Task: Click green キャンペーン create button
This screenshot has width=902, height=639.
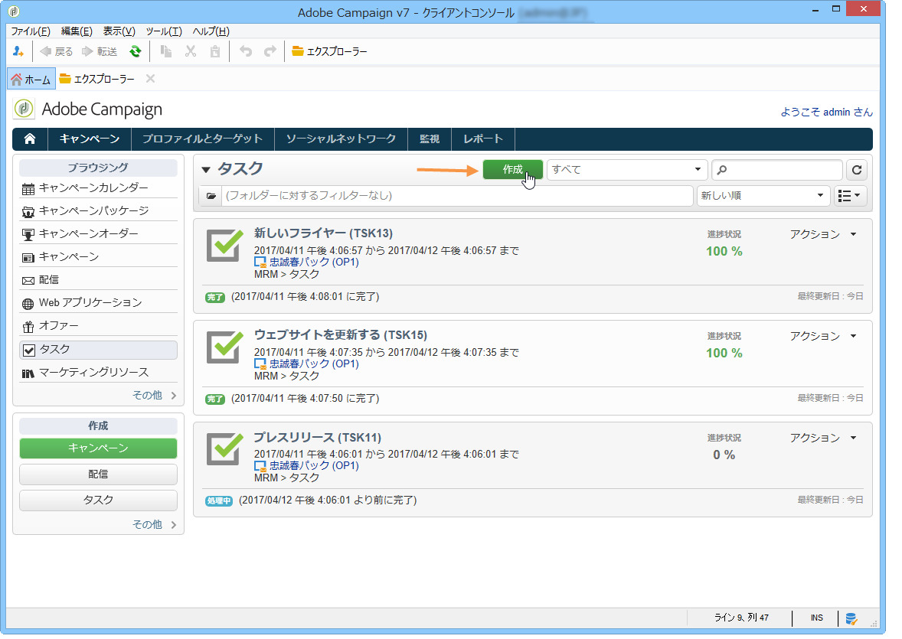Action: pos(98,448)
